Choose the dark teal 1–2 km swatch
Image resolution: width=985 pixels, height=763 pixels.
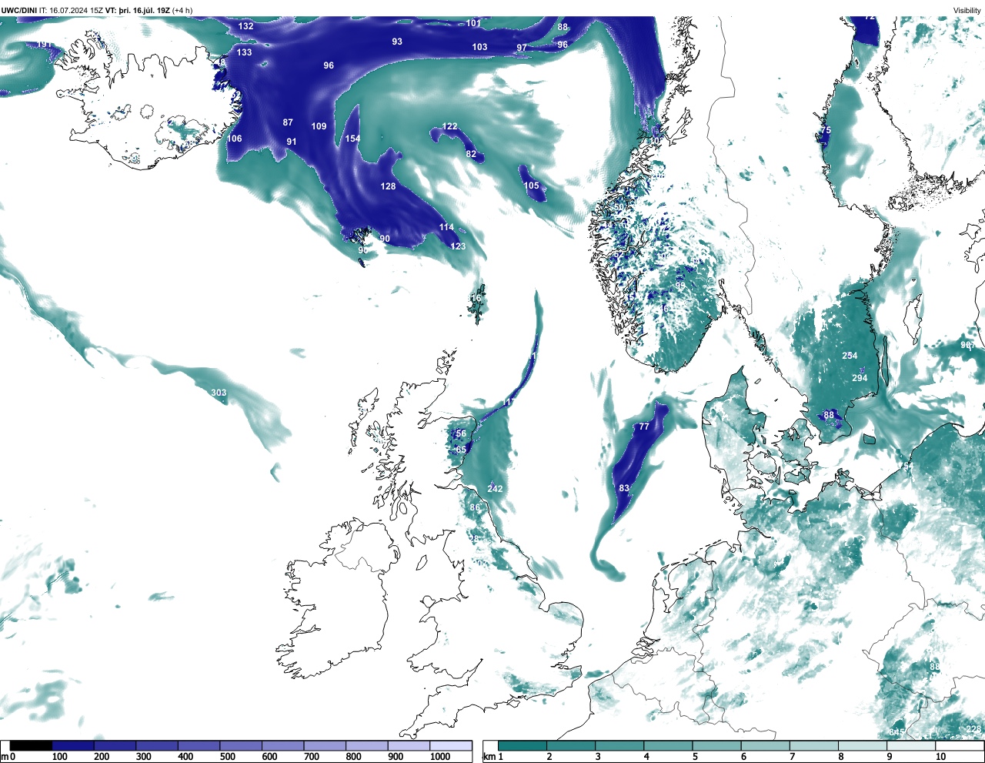pyautogui.click(x=523, y=745)
